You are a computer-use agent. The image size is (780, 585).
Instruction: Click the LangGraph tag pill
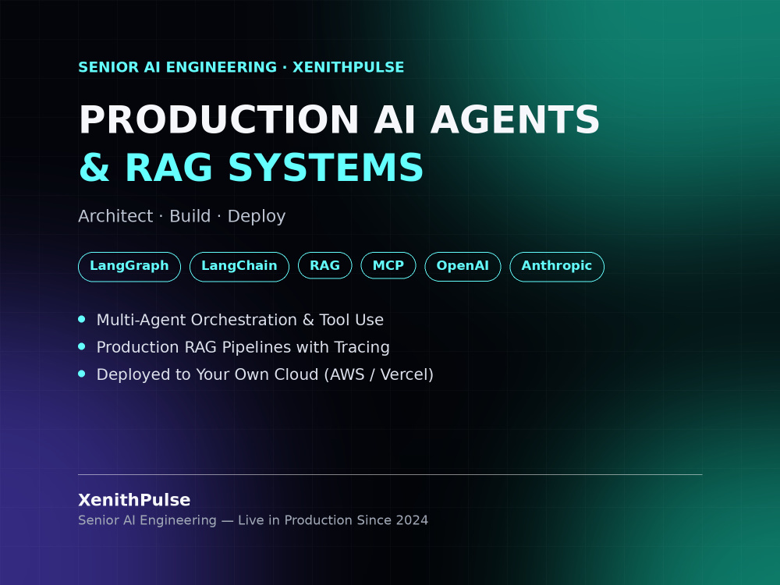click(x=129, y=267)
